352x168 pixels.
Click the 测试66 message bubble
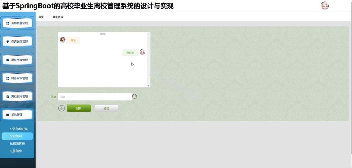[x=130, y=53]
